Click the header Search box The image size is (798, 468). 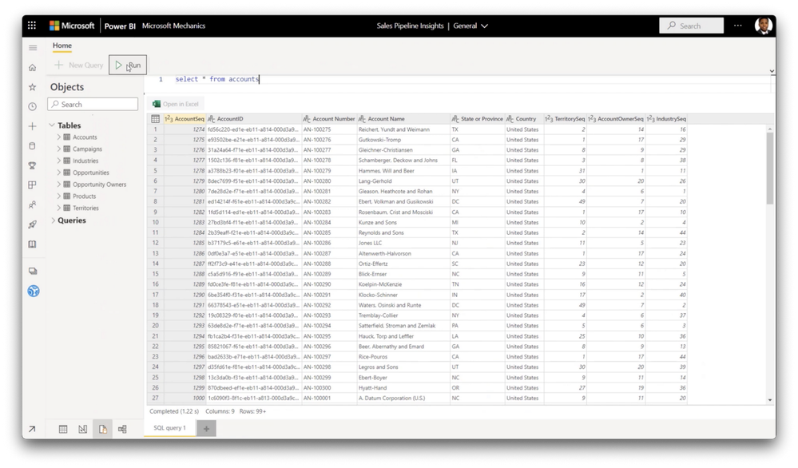(691, 26)
